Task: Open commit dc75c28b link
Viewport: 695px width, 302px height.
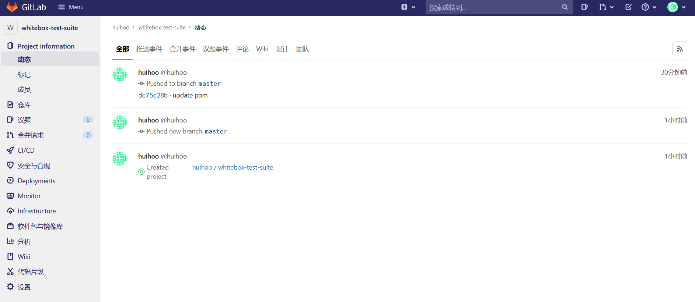Action: [x=153, y=95]
